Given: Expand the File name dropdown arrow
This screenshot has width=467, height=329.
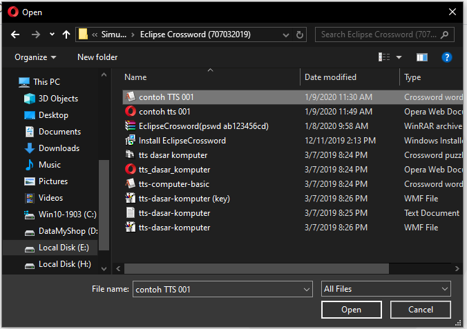Looking at the screenshot, I should 307,290.
